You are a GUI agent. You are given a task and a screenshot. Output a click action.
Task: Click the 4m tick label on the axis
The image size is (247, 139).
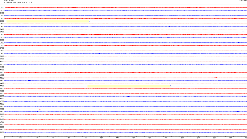point(37,138)
